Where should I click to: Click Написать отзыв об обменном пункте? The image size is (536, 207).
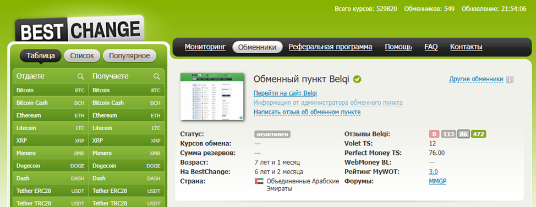[x=307, y=112]
